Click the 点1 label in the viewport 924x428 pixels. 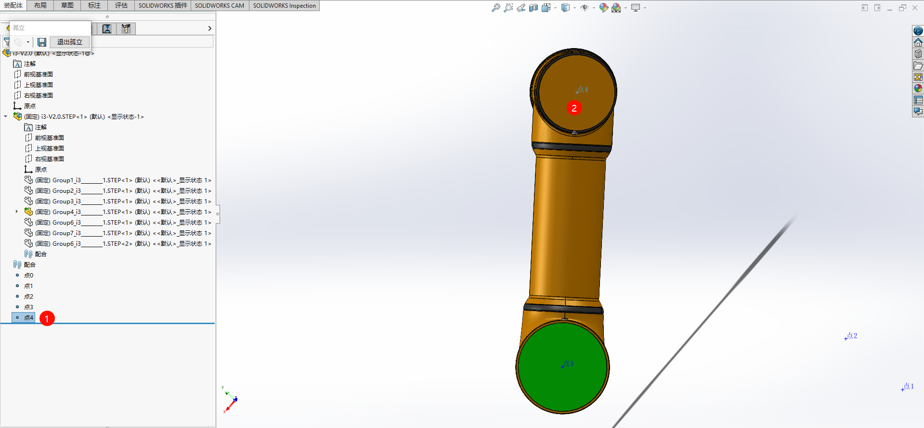coord(909,386)
